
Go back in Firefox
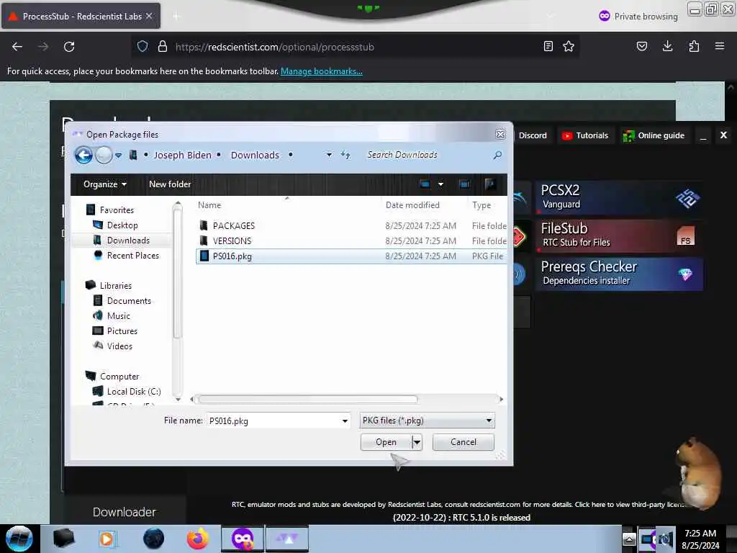(x=17, y=47)
